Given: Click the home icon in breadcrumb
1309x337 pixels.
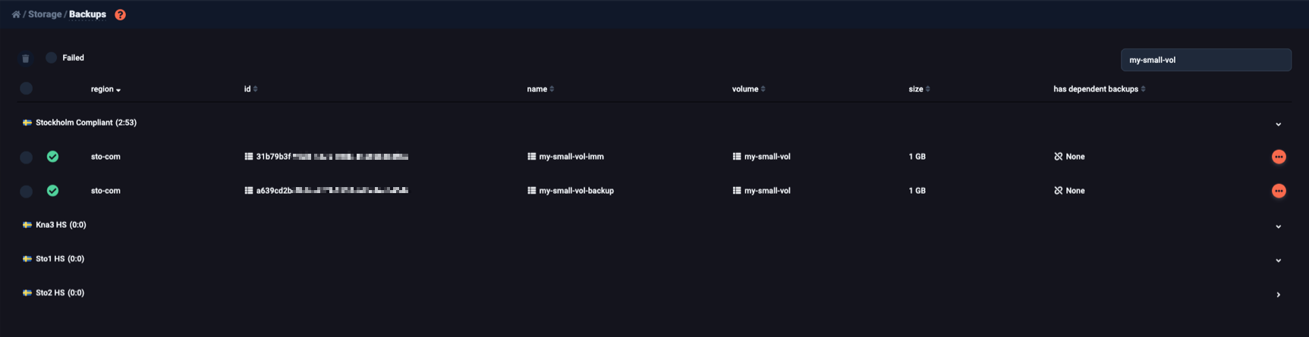Looking at the screenshot, I should click(16, 14).
